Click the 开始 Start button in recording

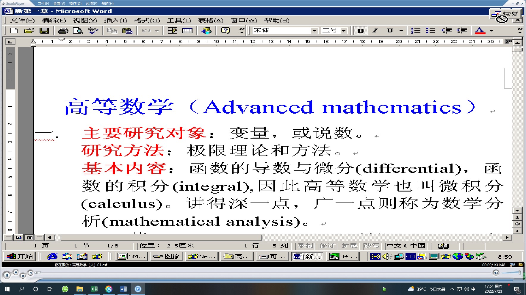[19, 256]
